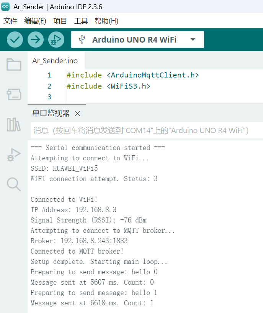The image size is (263, 313).
Task: Click the 'Message sent at 6618 ms' line
Action: pyautogui.click(x=92, y=303)
